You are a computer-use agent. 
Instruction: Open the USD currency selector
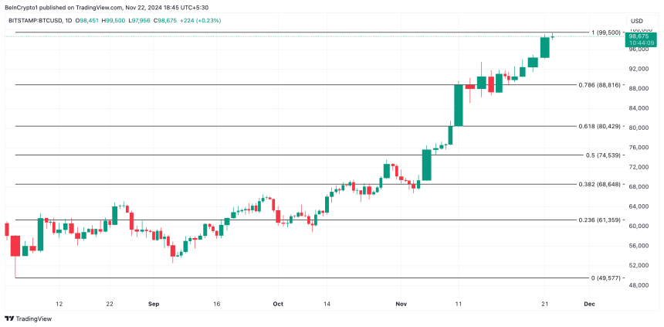tap(637, 20)
